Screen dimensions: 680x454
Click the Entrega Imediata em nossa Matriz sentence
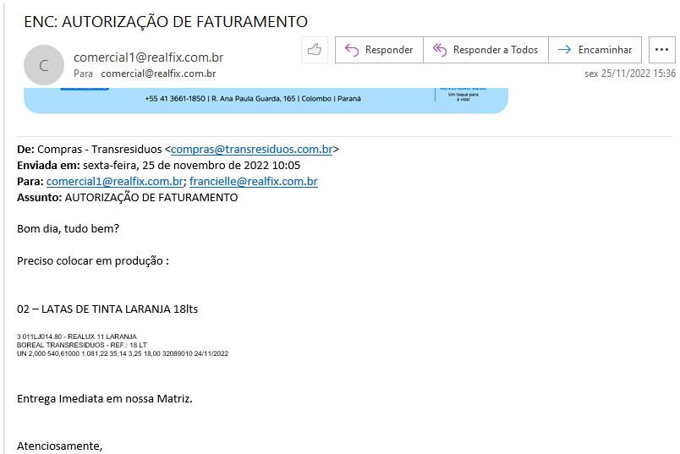(x=105, y=397)
